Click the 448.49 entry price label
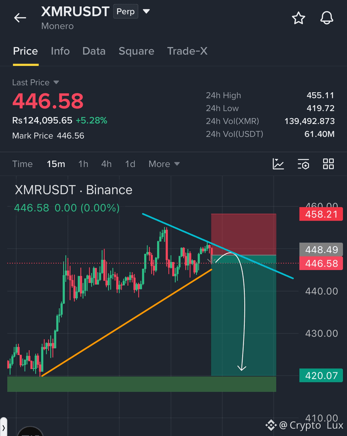347x436 pixels. 321,250
